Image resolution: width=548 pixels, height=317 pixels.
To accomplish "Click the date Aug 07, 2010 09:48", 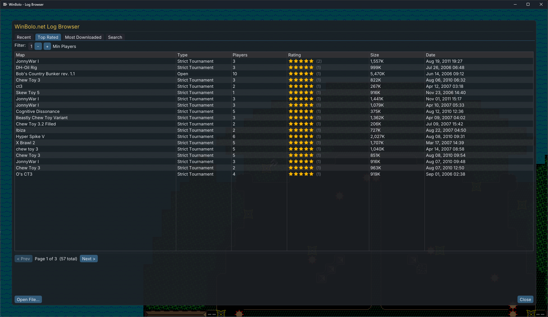I will coord(446,162).
